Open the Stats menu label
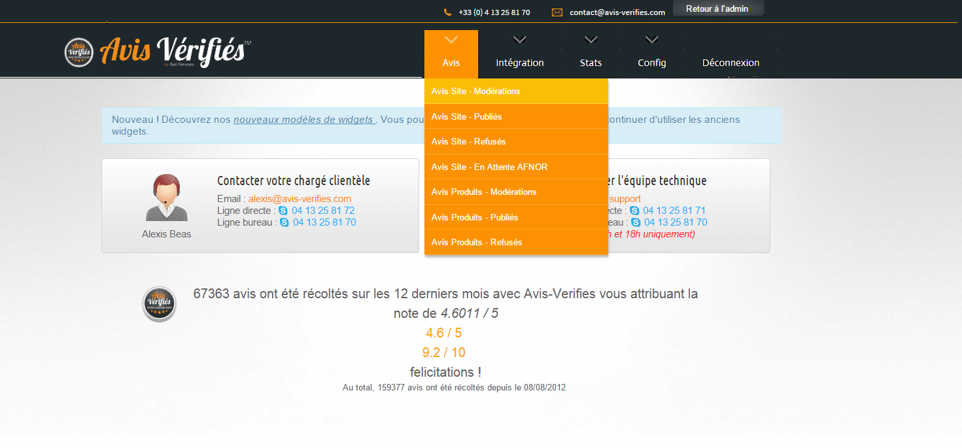Screen dimensions: 962x448 coord(591,63)
